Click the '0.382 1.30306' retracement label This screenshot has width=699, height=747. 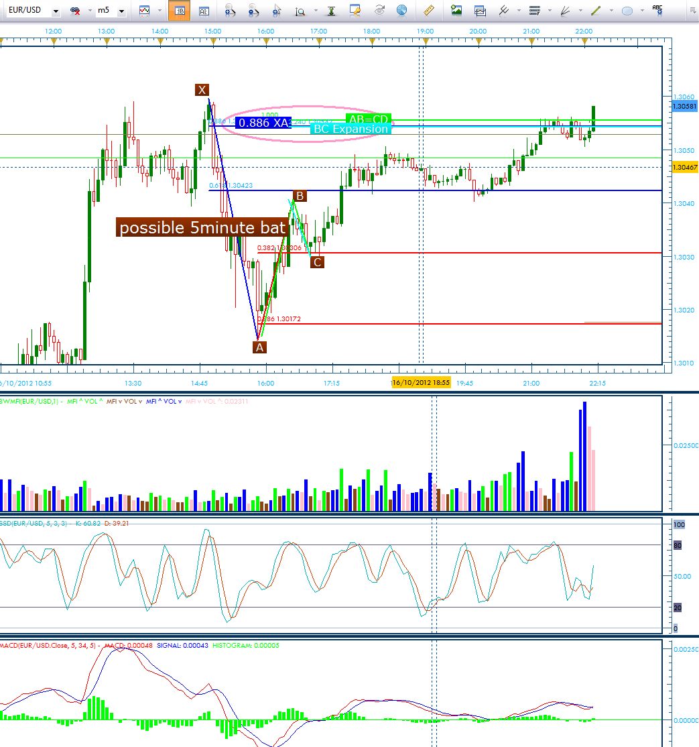coord(279,247)
